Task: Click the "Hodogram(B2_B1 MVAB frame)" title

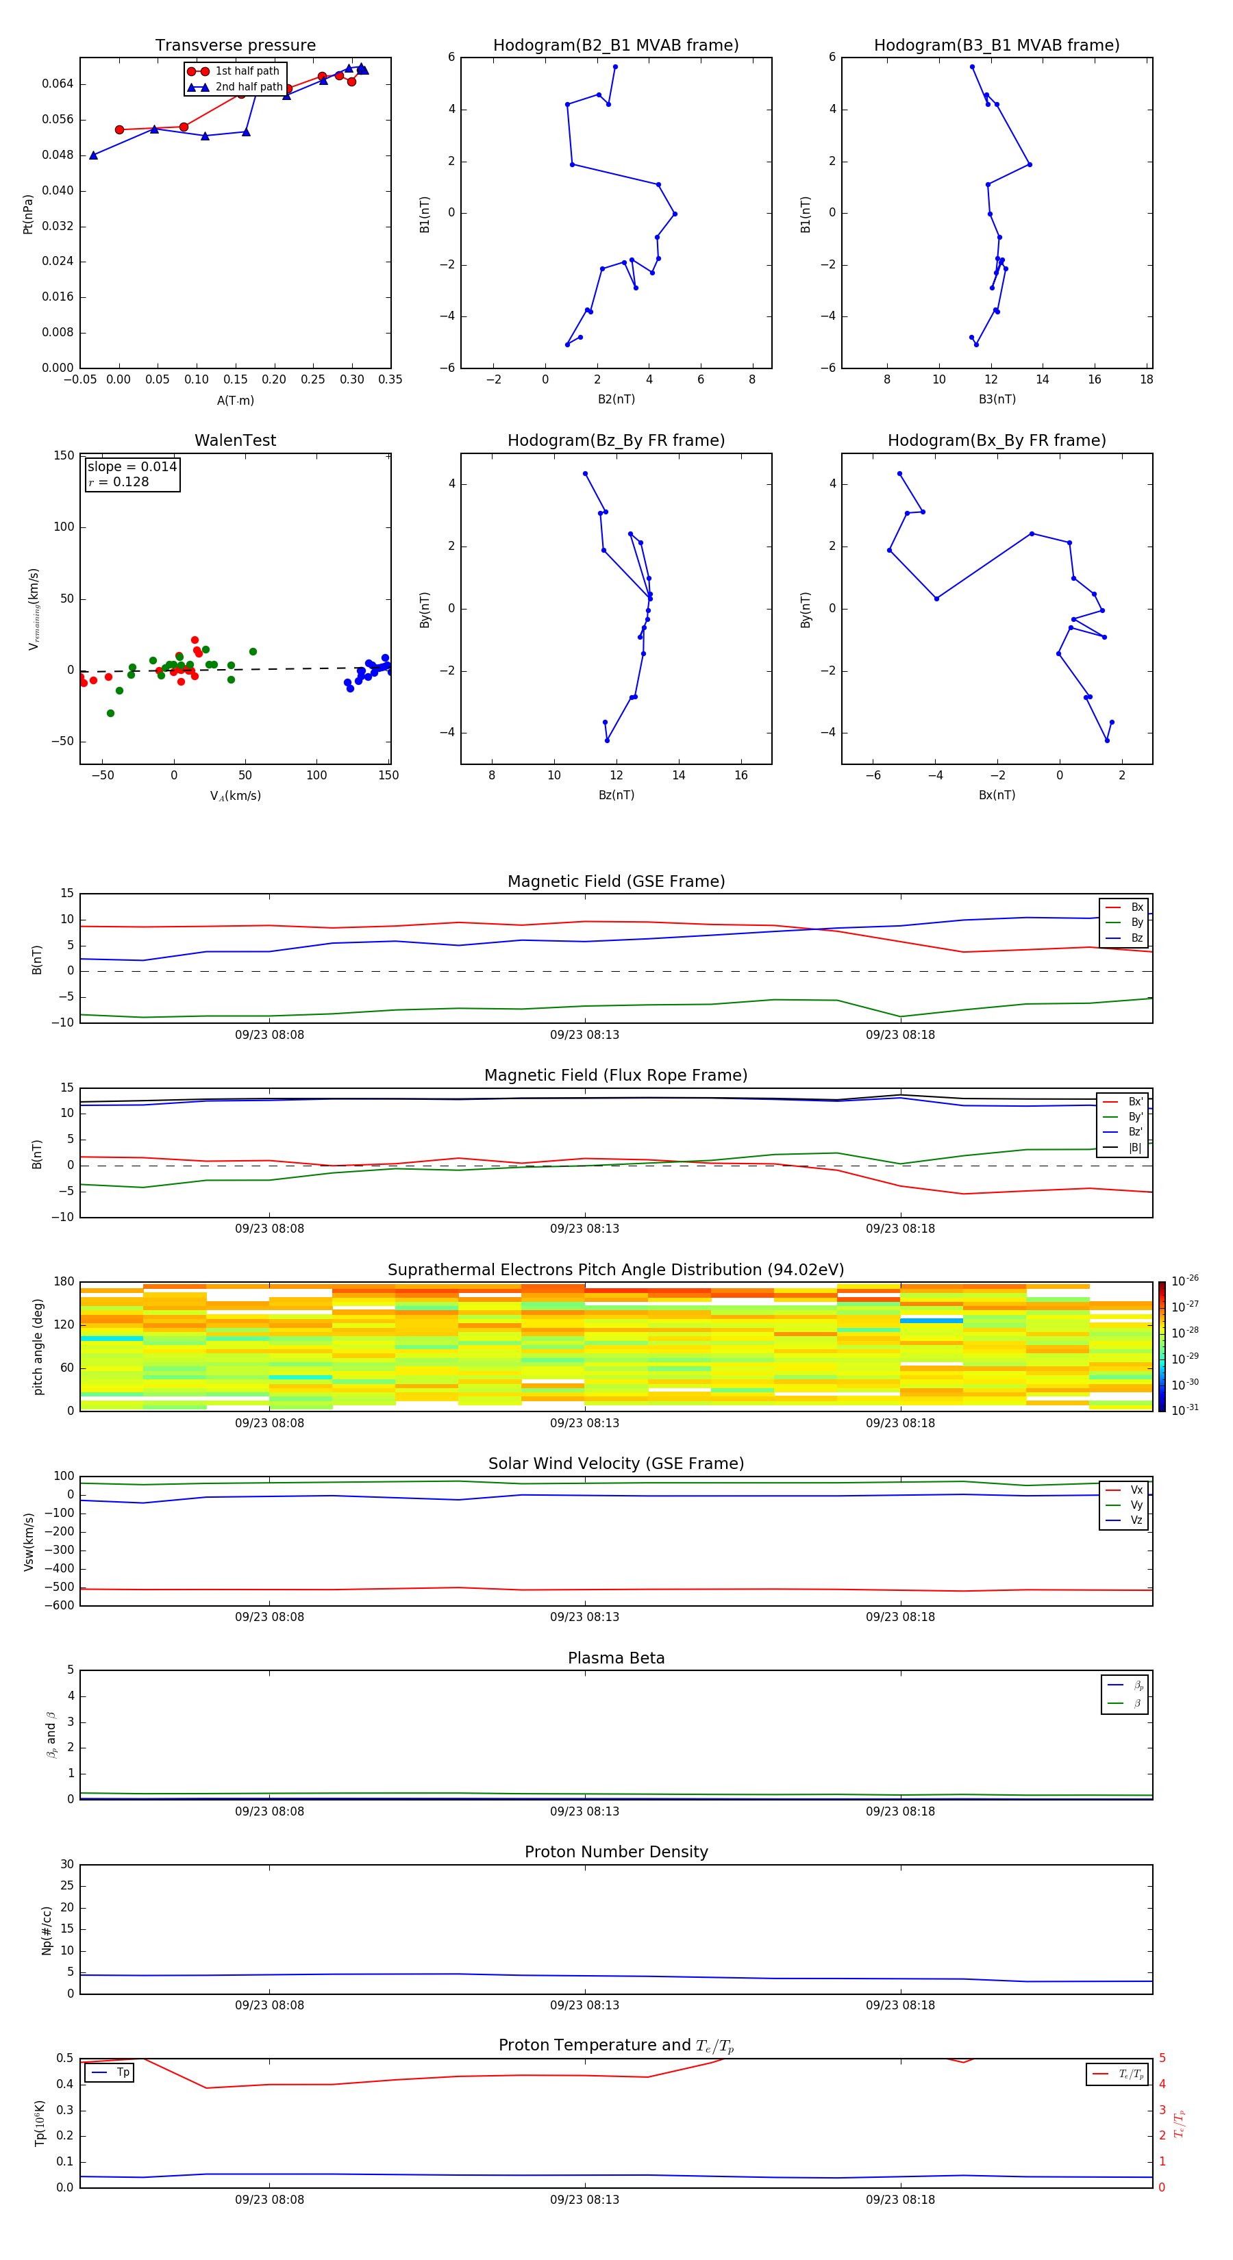Action: click(x=616, y=46)
